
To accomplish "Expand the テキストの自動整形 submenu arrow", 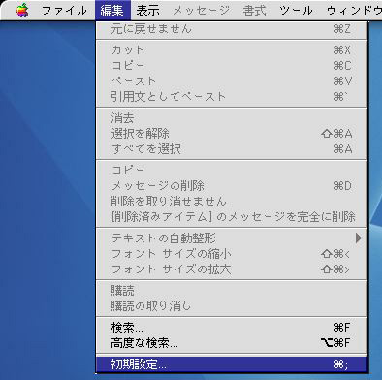I will click(358, 238).
